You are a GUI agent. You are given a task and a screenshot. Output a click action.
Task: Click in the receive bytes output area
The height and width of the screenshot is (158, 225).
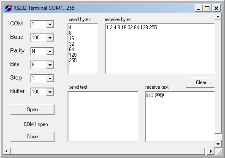[159, 48]
